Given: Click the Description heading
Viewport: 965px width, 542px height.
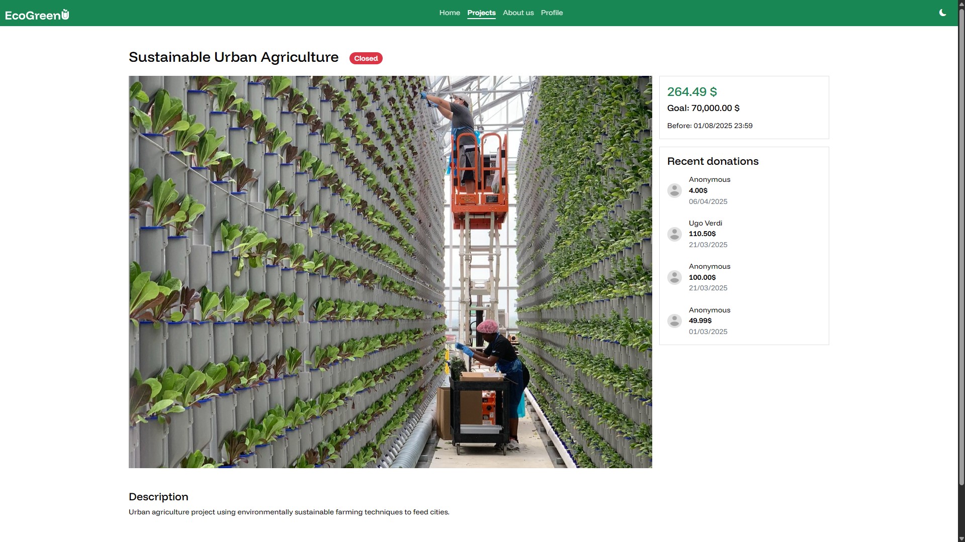Looking at the screenshot, I should click(x=158, y=497).
